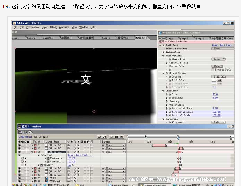Click the Alignment stopwatch icon

170,122
